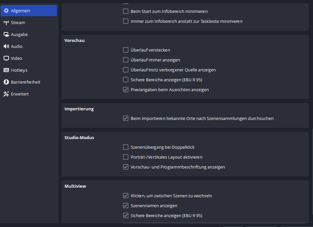Activate 'Porträt-/Vertikales Layout aktivieren' checkbox
The width and height of the screenshot is (313, 227).
tap(126, 157)
